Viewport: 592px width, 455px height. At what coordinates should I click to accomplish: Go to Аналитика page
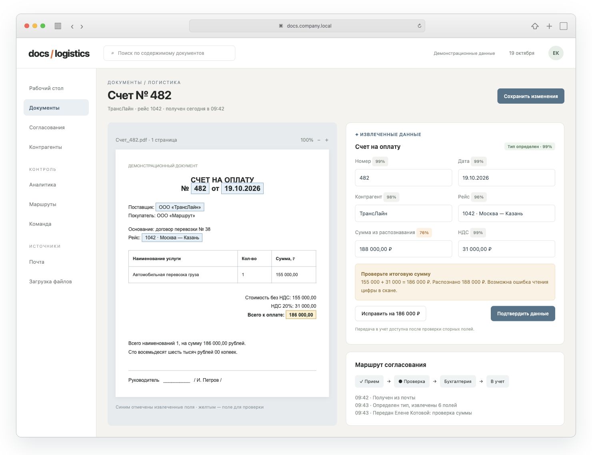(x=56, y=184)
